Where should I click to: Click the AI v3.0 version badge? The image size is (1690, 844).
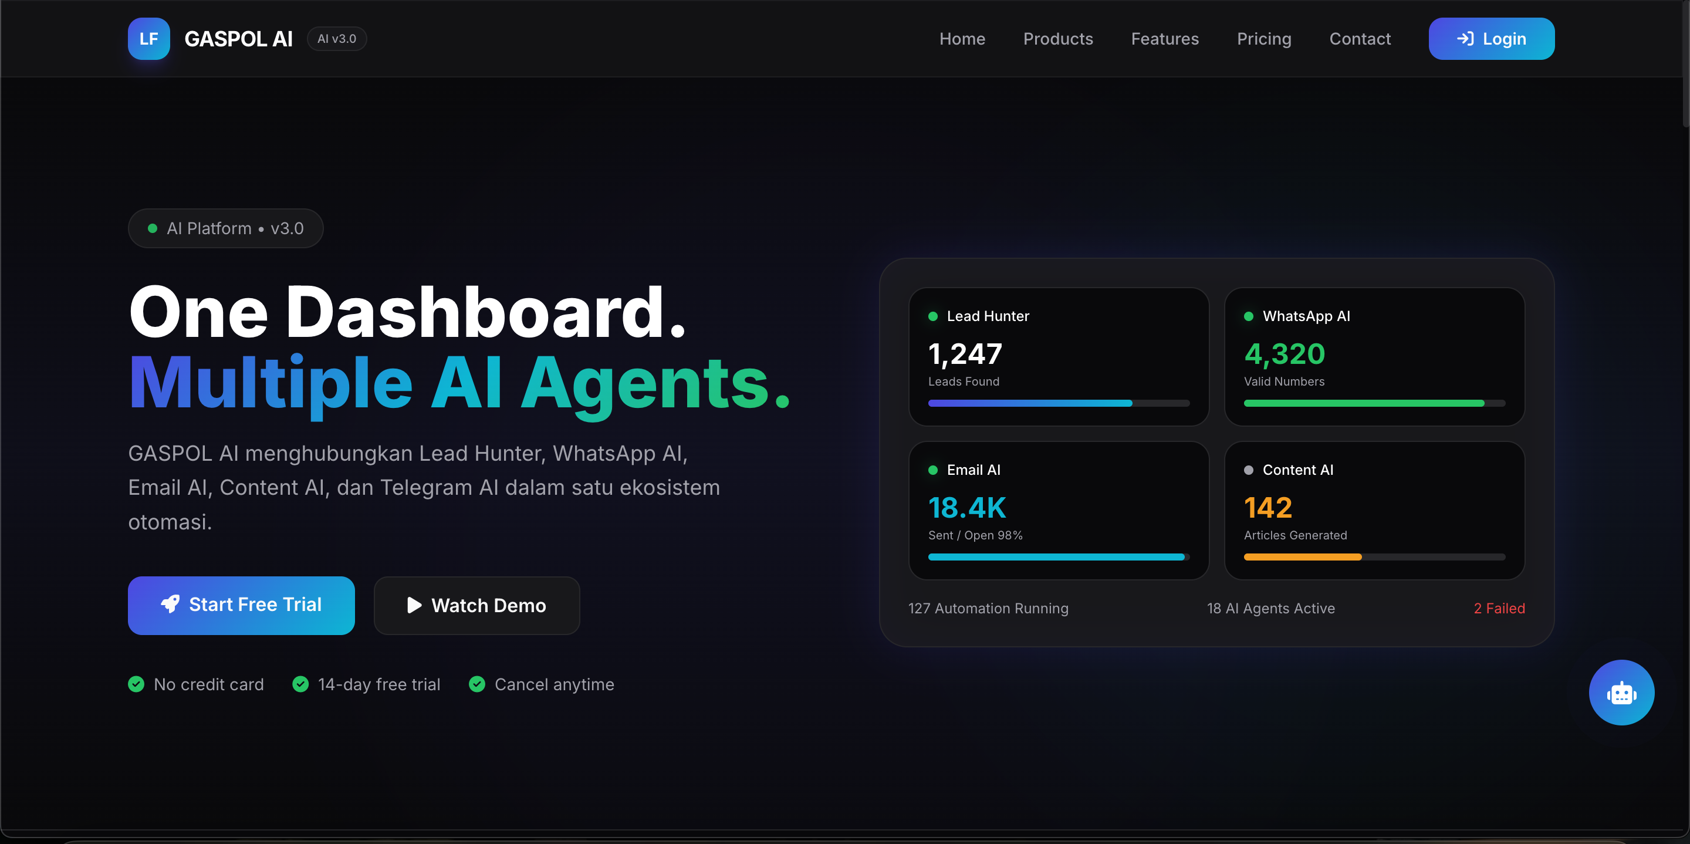click(337, 39)
